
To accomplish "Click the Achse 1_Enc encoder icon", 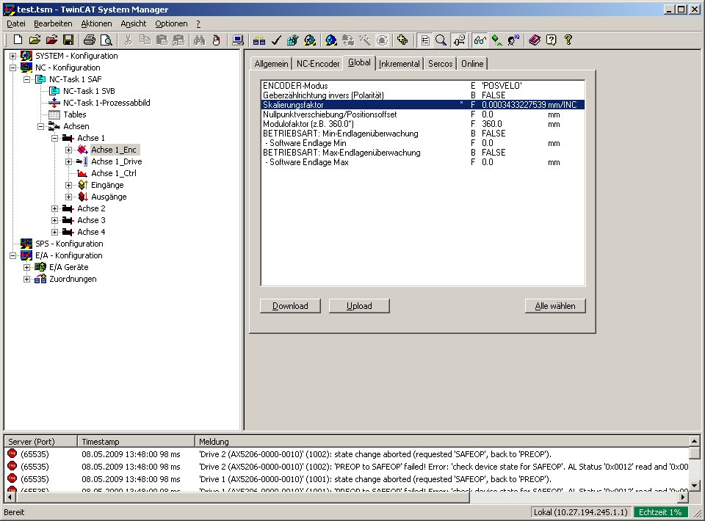I will (82, 150).
